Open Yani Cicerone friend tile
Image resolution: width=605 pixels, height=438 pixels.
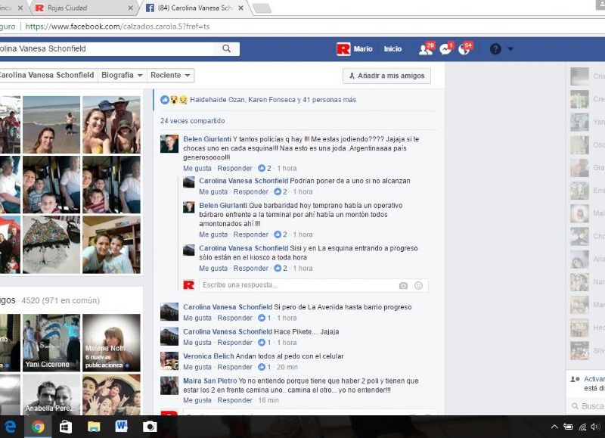point(51,343)
